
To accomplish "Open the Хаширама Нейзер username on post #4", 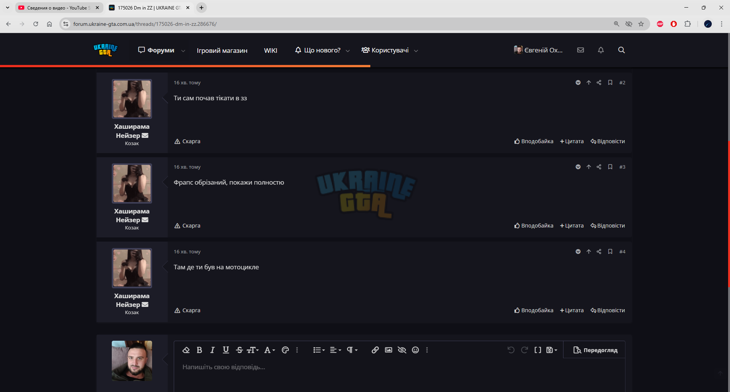I will click(132, 300).
